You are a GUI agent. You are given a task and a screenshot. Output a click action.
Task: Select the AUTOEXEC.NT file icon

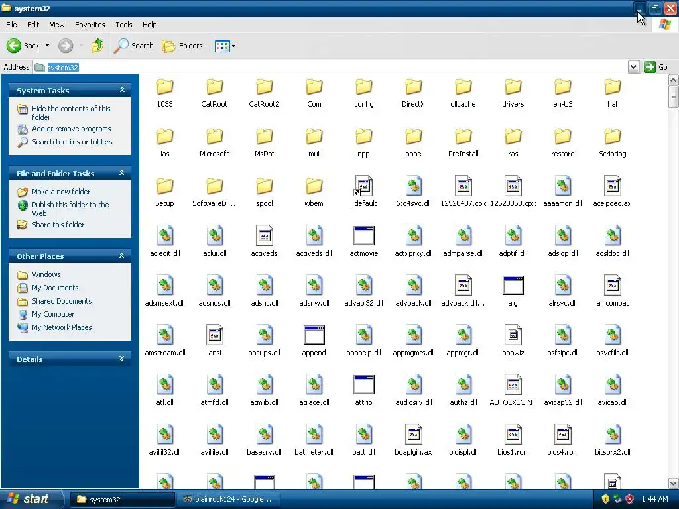click(513, 385)
